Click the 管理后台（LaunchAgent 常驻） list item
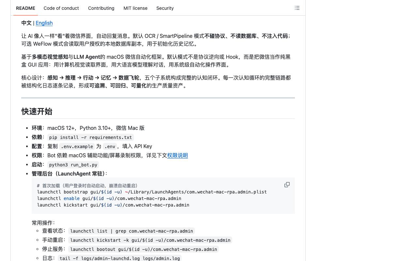 [70, 174]
